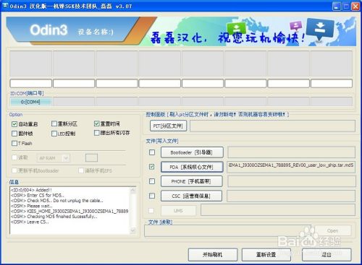Click the PDA file path field

(x=291, y=167)
